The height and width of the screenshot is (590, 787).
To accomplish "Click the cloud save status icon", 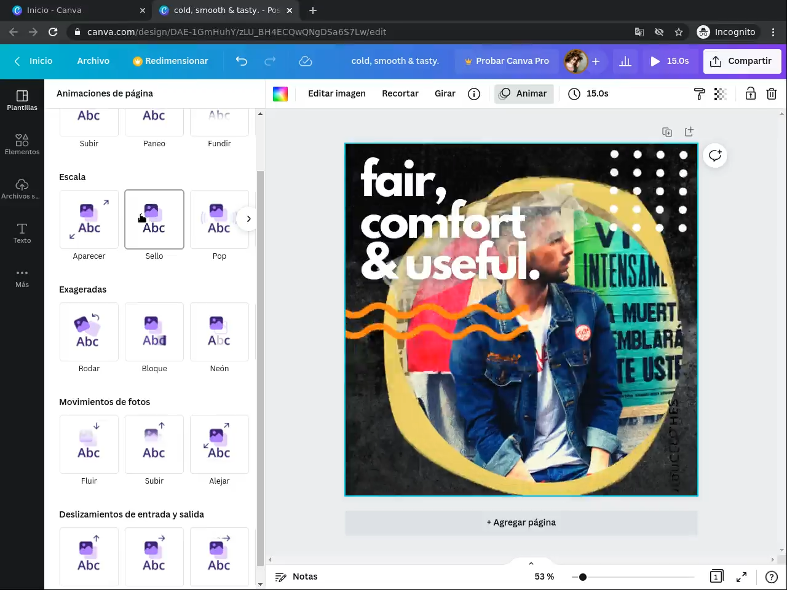I will (x=306, y=61).
